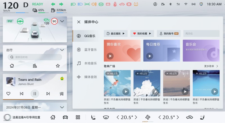This screenshot has width=225, height=123.
Task: Skip to next track
Action: (48, 94)
